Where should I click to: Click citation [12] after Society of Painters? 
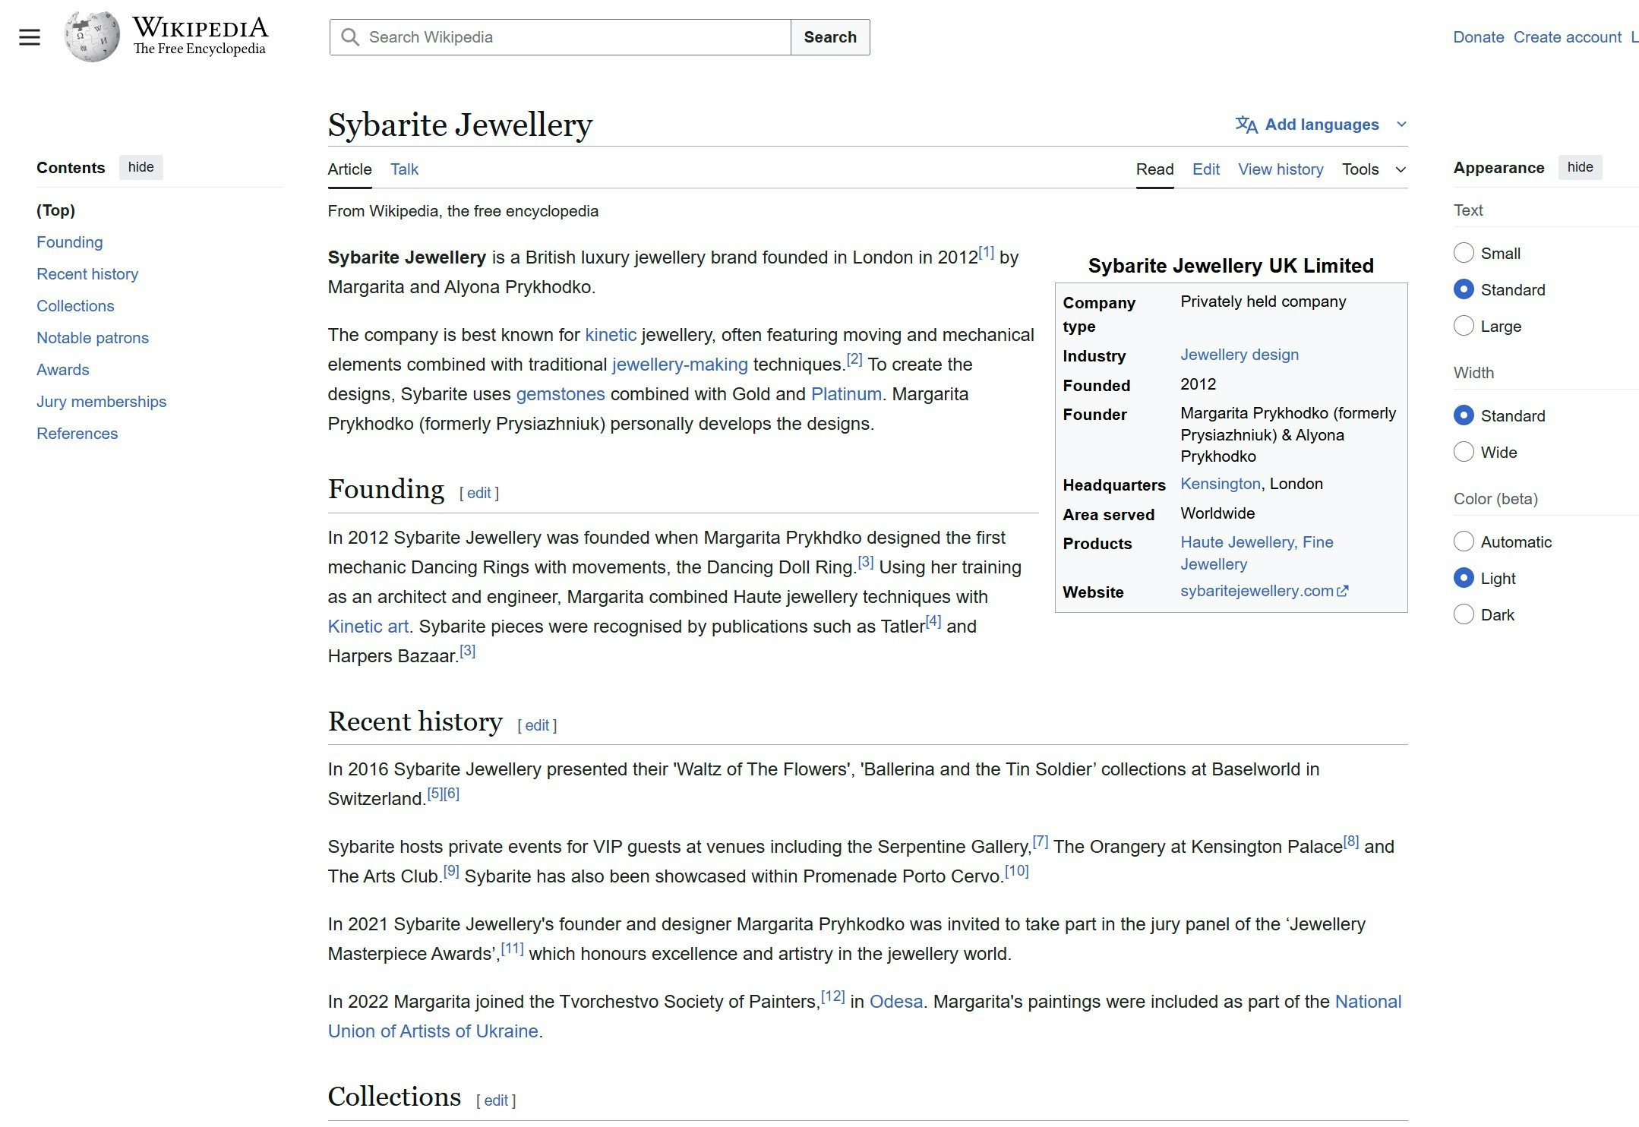[x=833, y=996]
